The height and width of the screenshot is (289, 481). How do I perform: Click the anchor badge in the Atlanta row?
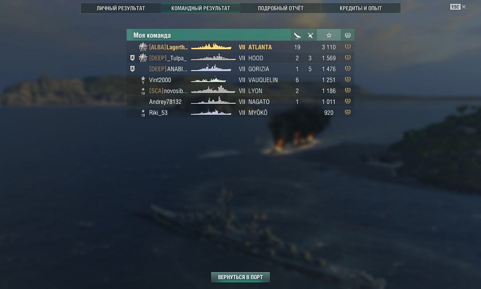click(348, 47)
